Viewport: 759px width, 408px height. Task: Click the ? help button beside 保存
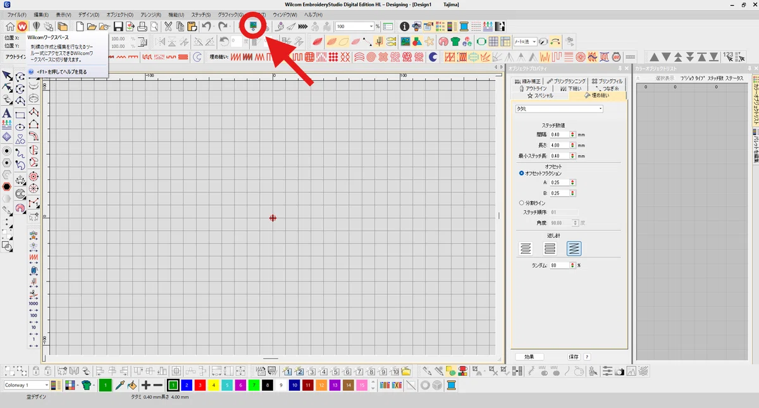coord(587,357)
